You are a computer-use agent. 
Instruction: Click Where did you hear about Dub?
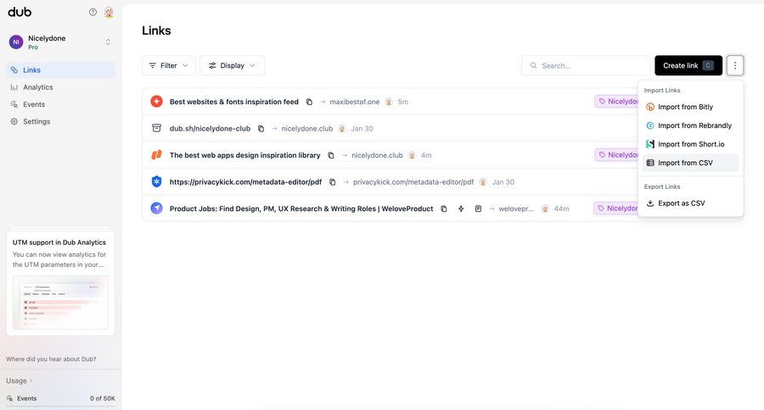pyautogui.click(x=51, y=359)
